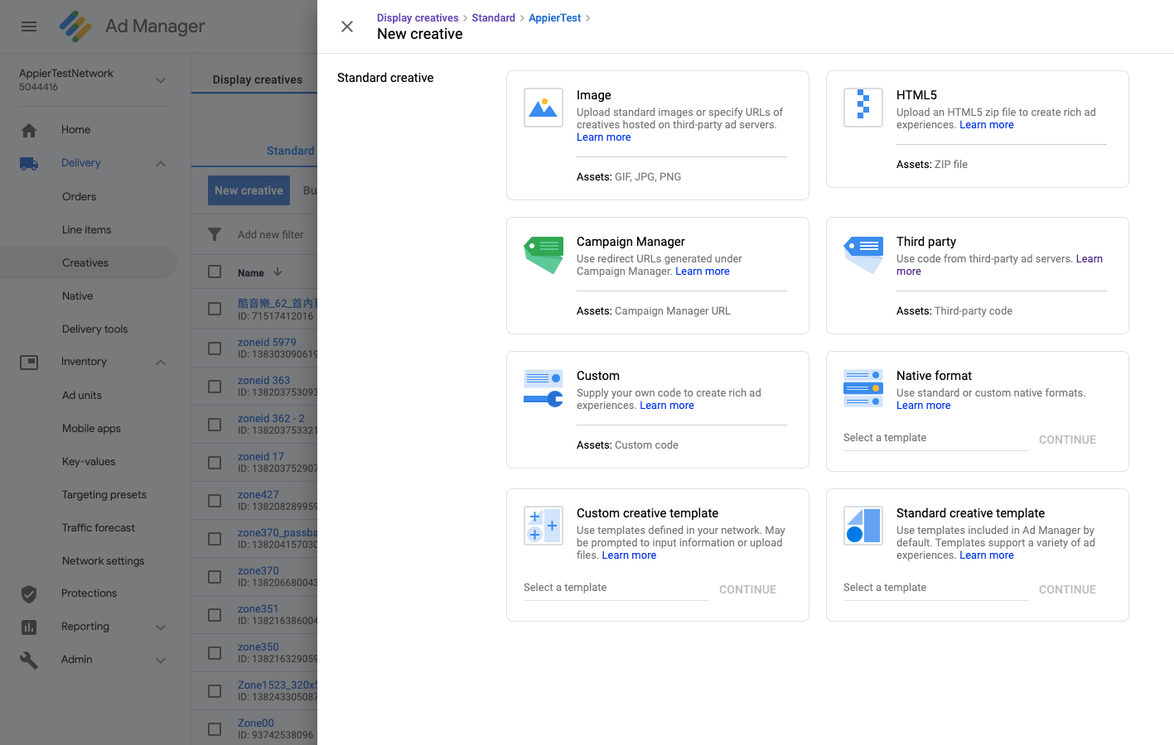Check the box for zoneid 17

[x=215, y=463]
